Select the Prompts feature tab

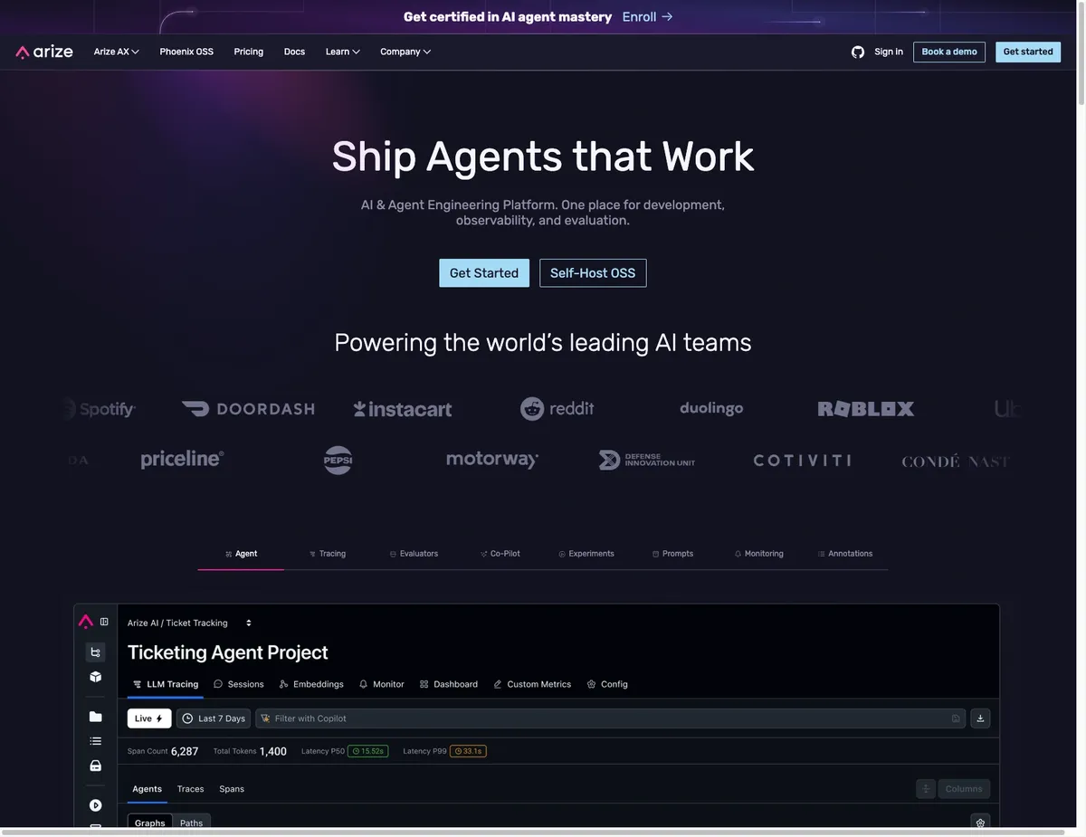(672, 554)
